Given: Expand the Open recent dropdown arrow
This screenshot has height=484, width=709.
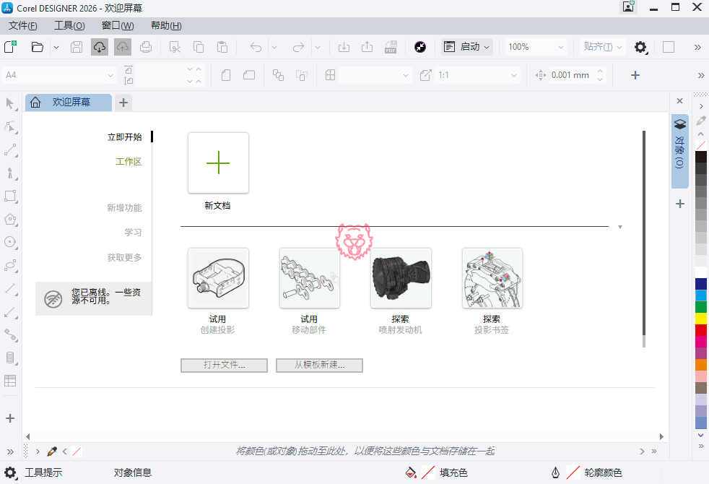Looking at the screenshot, I should [x=56, y=47].
